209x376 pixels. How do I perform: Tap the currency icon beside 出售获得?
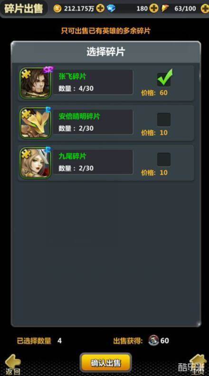(153, 340)
